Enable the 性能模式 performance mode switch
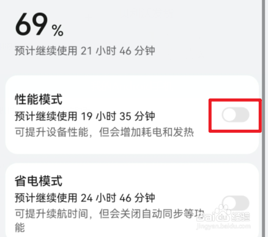This screenshot has width=268, height=237. click(x=236, y=115)
